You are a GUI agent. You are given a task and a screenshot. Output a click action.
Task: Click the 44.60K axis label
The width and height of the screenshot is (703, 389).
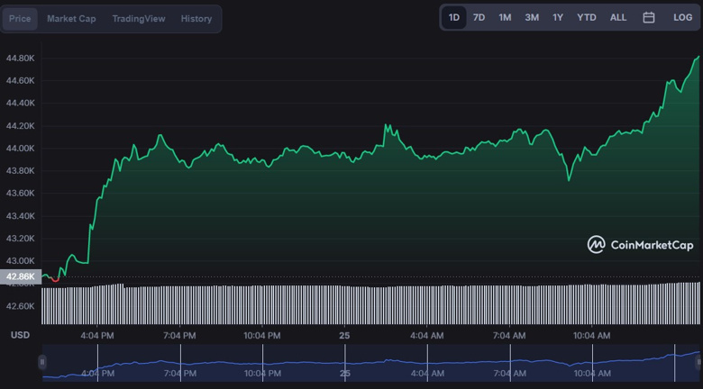point(20,81)
